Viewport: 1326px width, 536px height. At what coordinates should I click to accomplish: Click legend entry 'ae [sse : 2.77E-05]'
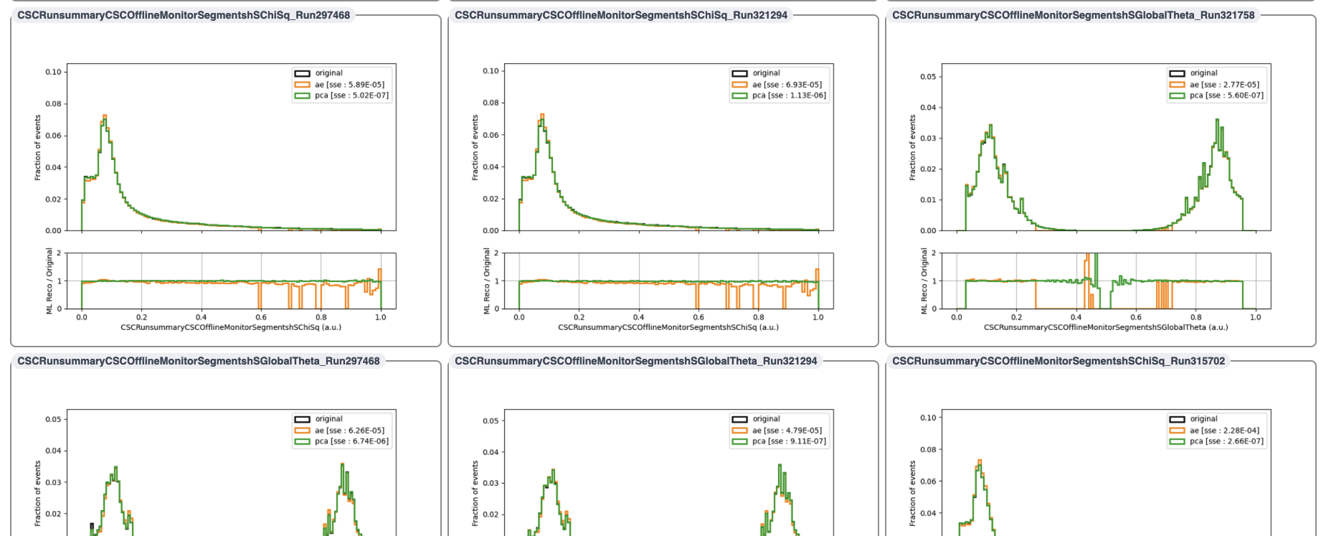click(x=1224, y=85)
